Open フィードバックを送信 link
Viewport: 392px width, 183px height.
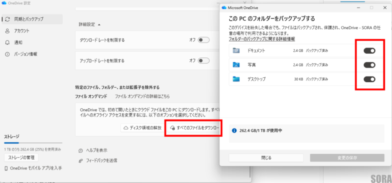pyautogui.click(x=101, y=160)
